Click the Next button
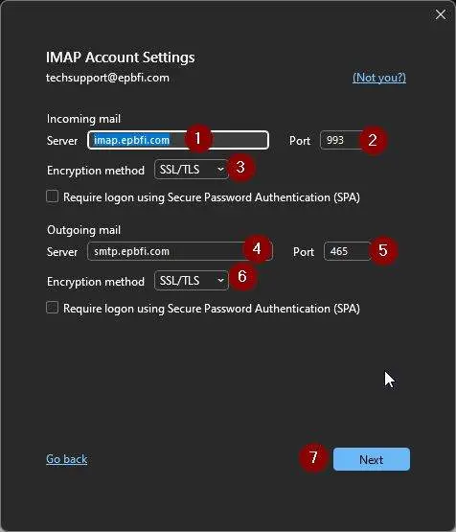The image size is (456, 532). [372, 459]
